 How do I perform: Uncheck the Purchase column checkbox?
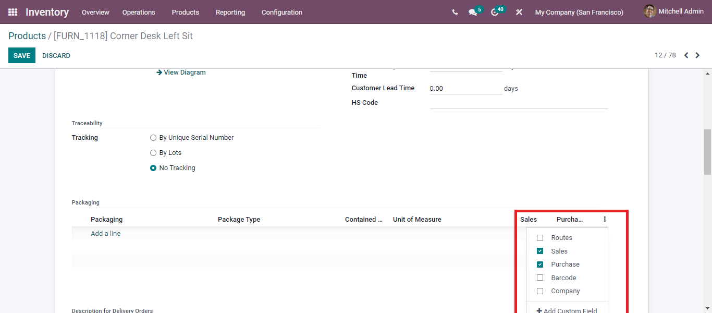coord(540,264)
